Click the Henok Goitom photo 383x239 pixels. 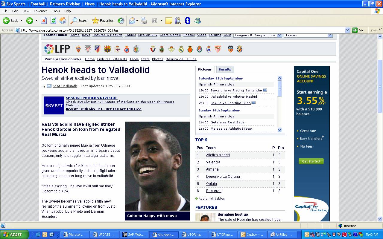(157, 166)
